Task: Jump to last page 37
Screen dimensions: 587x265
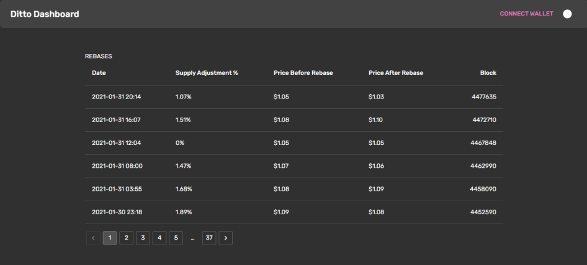Action: (209, 238)
